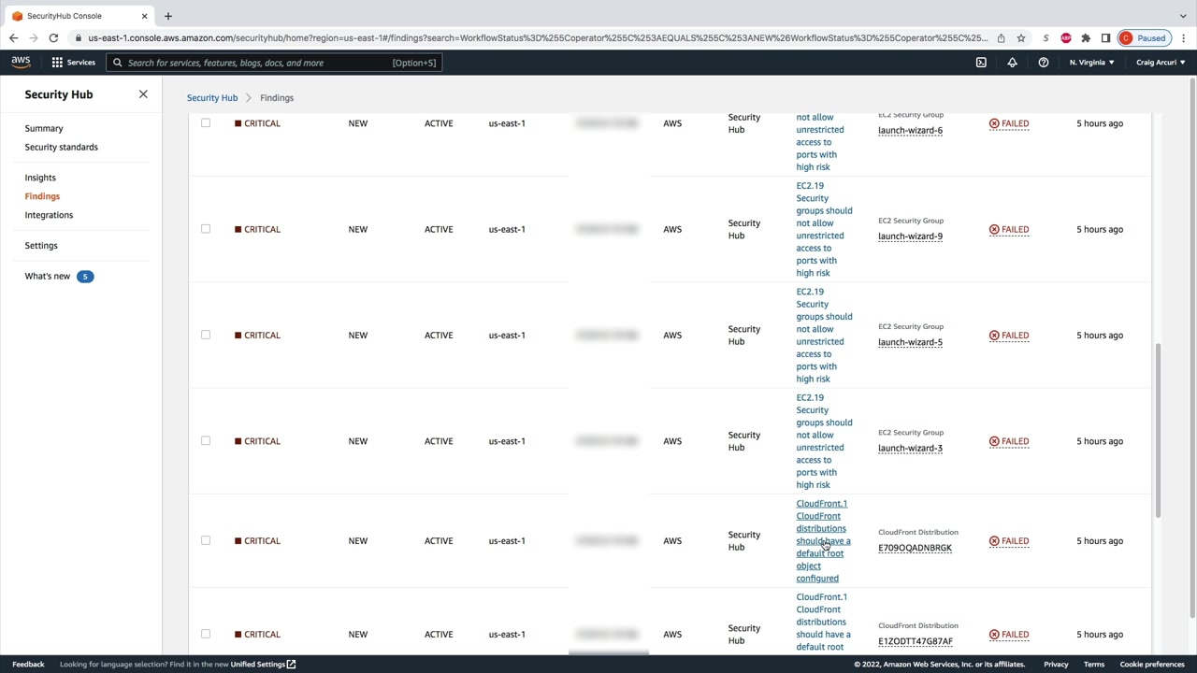Share this page using the share icon

click(1001, 38)
